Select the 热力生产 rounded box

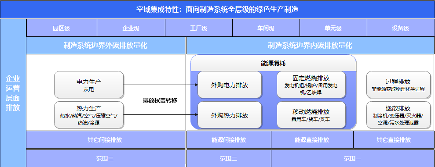(x=89, y=115)
